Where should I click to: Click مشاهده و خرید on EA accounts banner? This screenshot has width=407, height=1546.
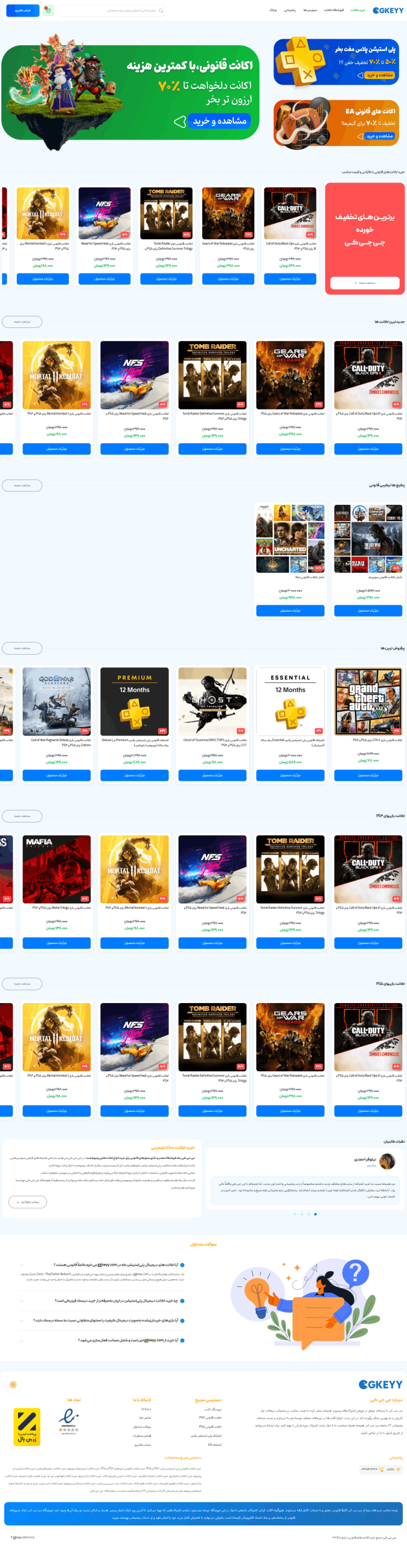click(379, 136)
